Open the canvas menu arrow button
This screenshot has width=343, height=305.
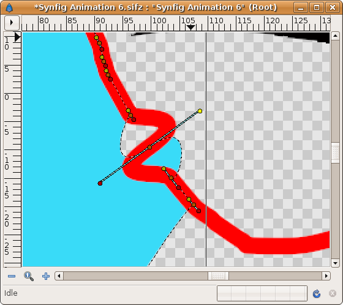(x=12, y=23)
